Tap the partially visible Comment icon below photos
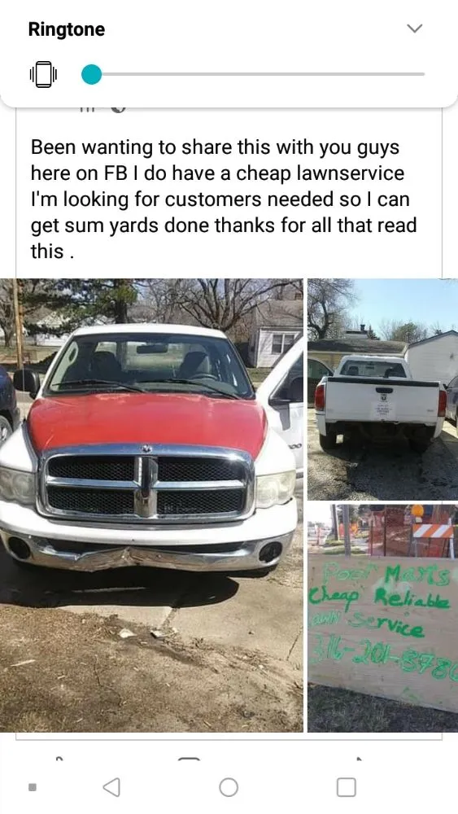 point(189,759)
